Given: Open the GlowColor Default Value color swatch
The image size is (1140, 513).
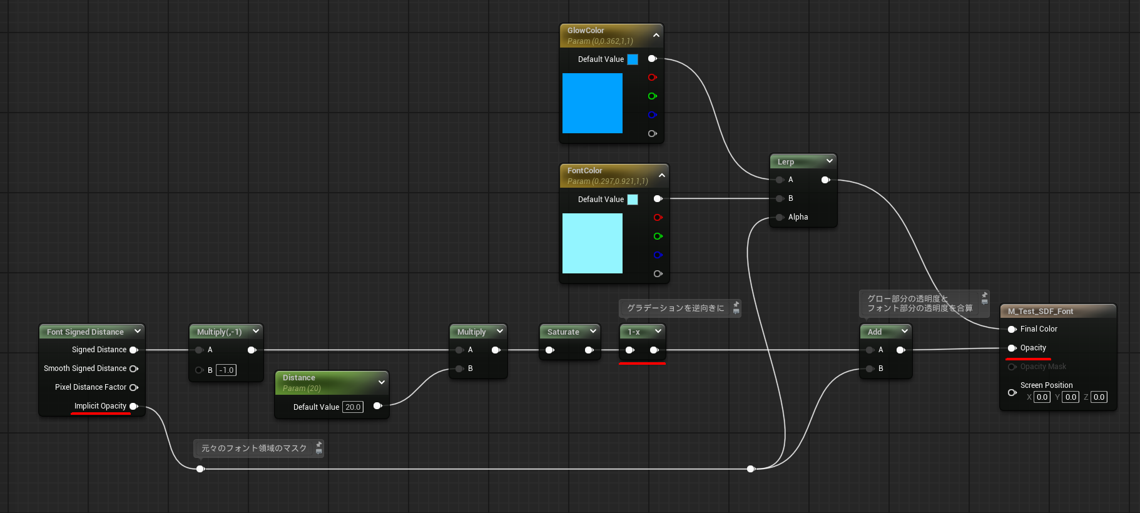Looking at the screenshot, I should click(633, 59).
